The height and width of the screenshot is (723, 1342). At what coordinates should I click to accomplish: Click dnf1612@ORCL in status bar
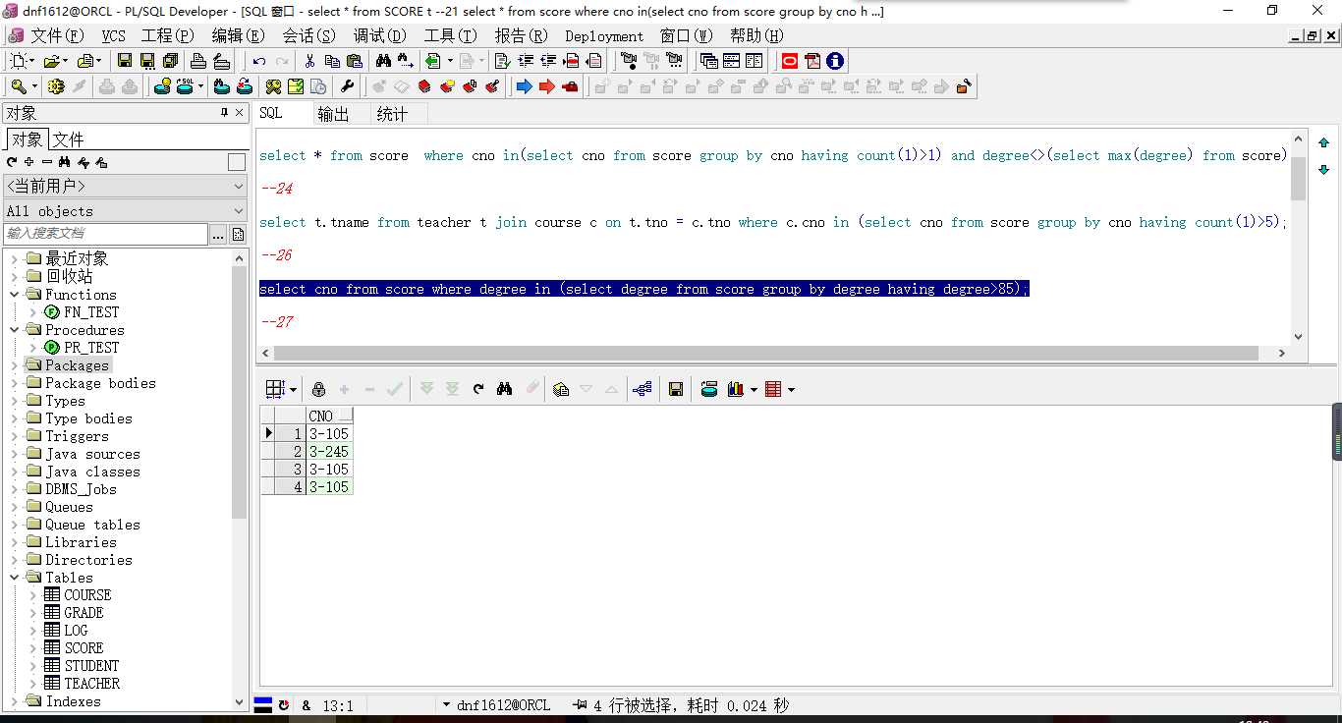[x=503, y=705]
